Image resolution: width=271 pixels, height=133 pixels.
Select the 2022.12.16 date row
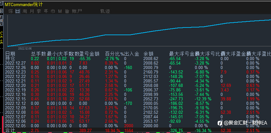click(15, 94)
